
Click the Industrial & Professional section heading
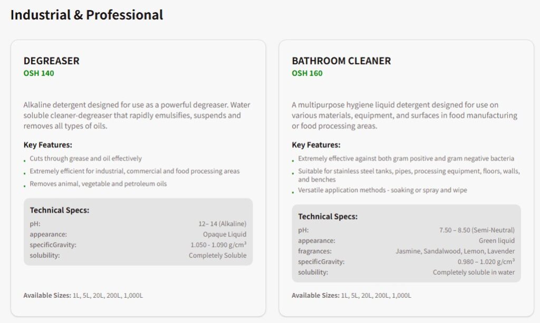tap(86, 15)
